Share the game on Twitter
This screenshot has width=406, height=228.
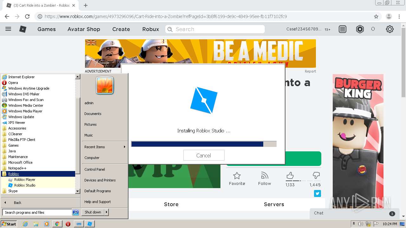tap(318, 193)
